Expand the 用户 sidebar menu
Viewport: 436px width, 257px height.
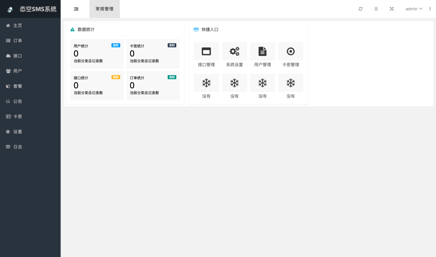click(17, 71)
